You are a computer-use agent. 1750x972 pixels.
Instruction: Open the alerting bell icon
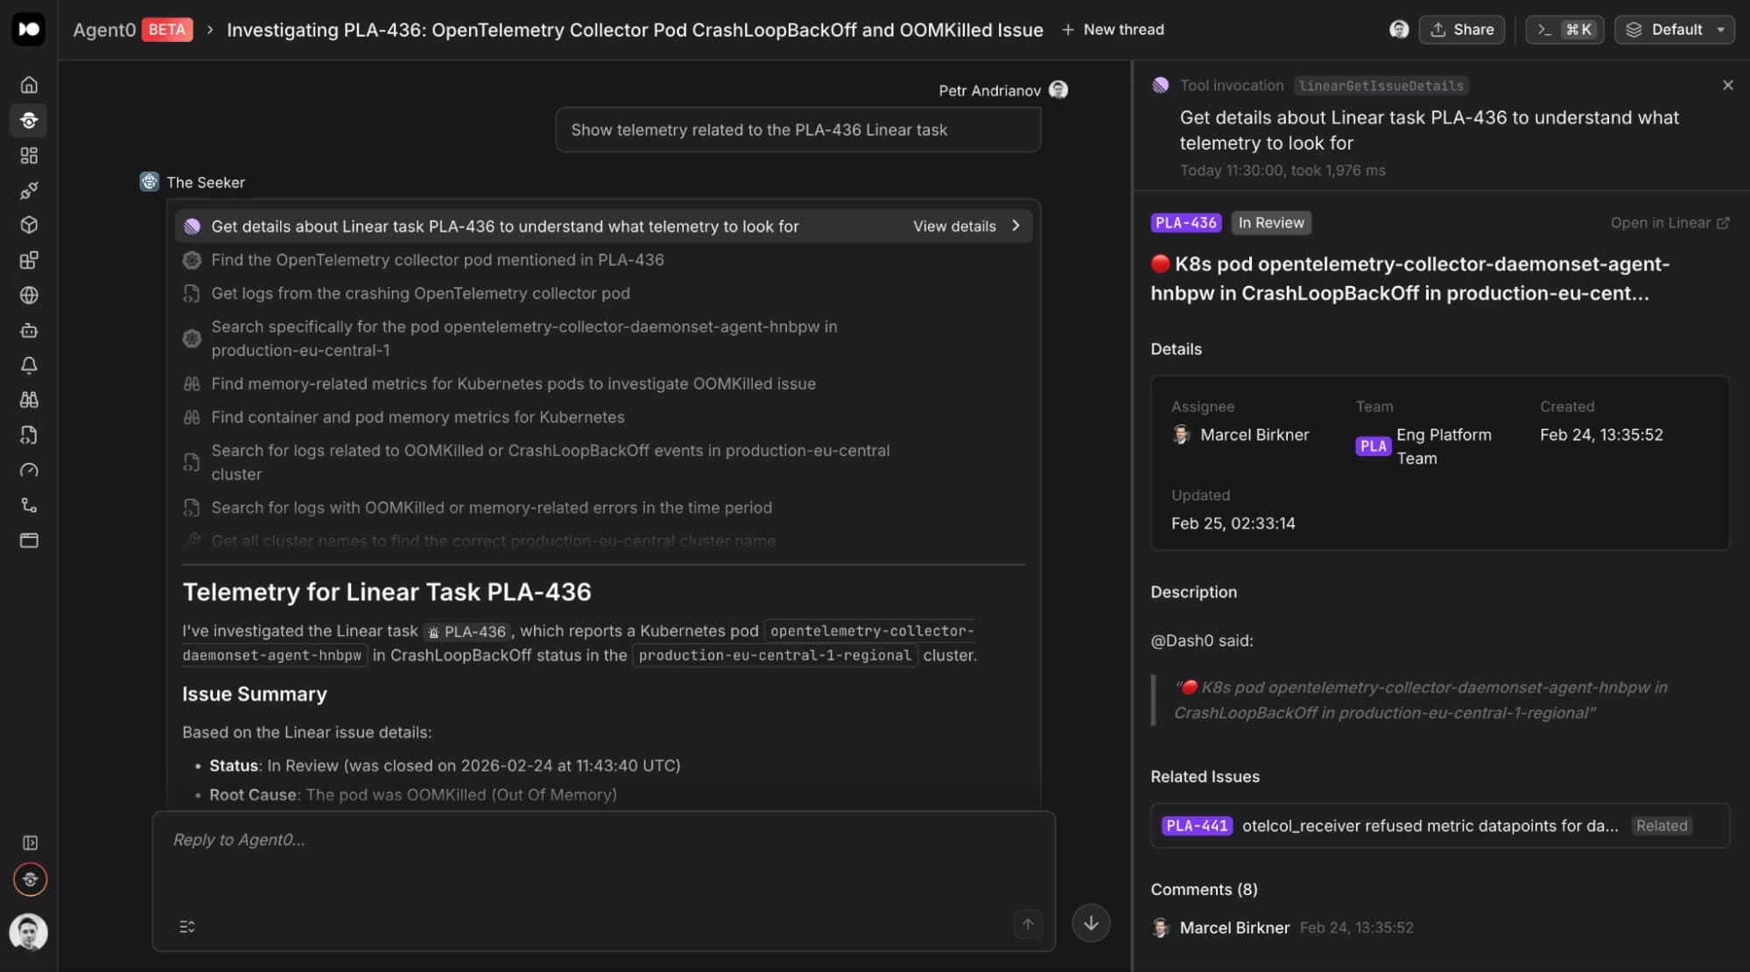(29, 365)
